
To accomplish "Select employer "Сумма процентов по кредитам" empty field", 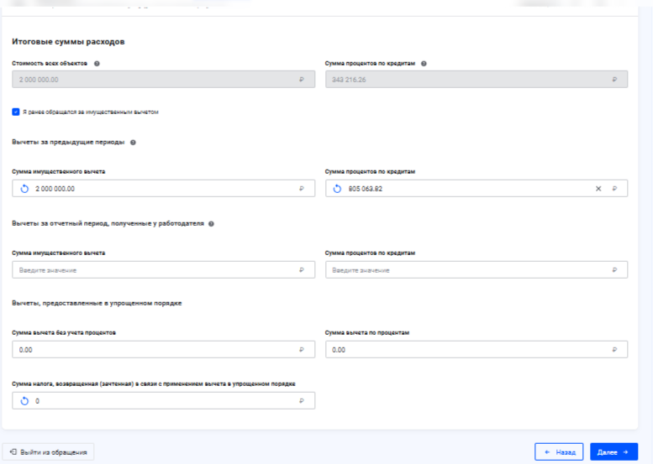I will [471, 270].
